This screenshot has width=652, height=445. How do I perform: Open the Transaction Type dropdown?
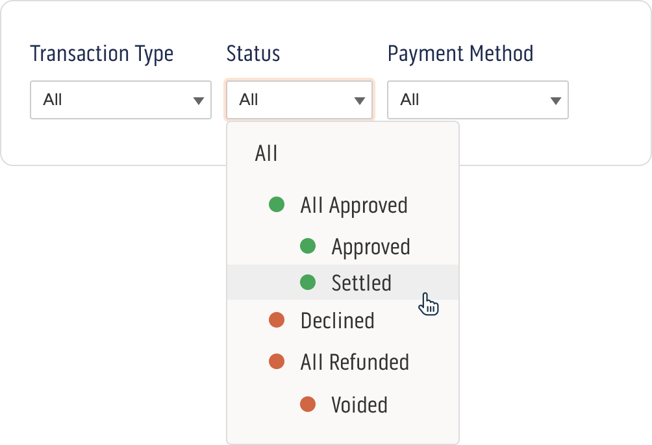tap(121, 100)
